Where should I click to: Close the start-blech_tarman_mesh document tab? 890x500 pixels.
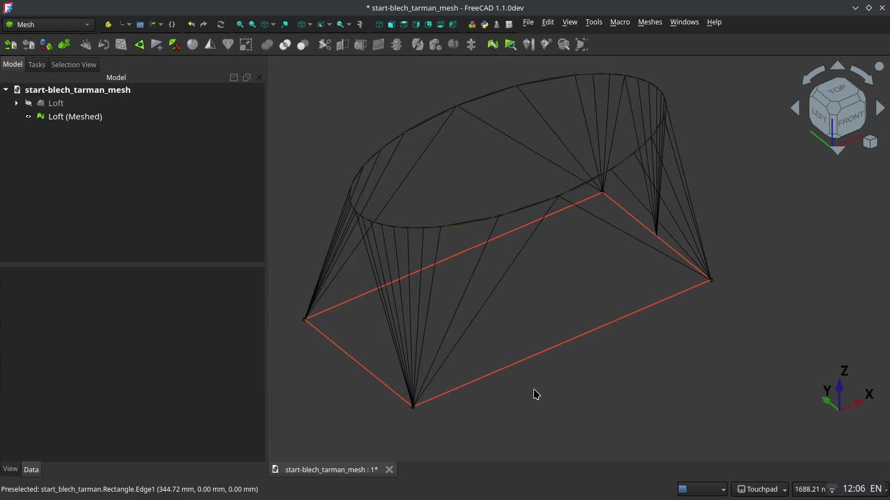pyautogui.click(x=389, y=469)
